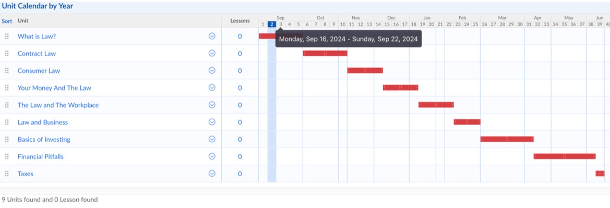Click the Sort column header
610x208 pixels.
tap(7, 21)
